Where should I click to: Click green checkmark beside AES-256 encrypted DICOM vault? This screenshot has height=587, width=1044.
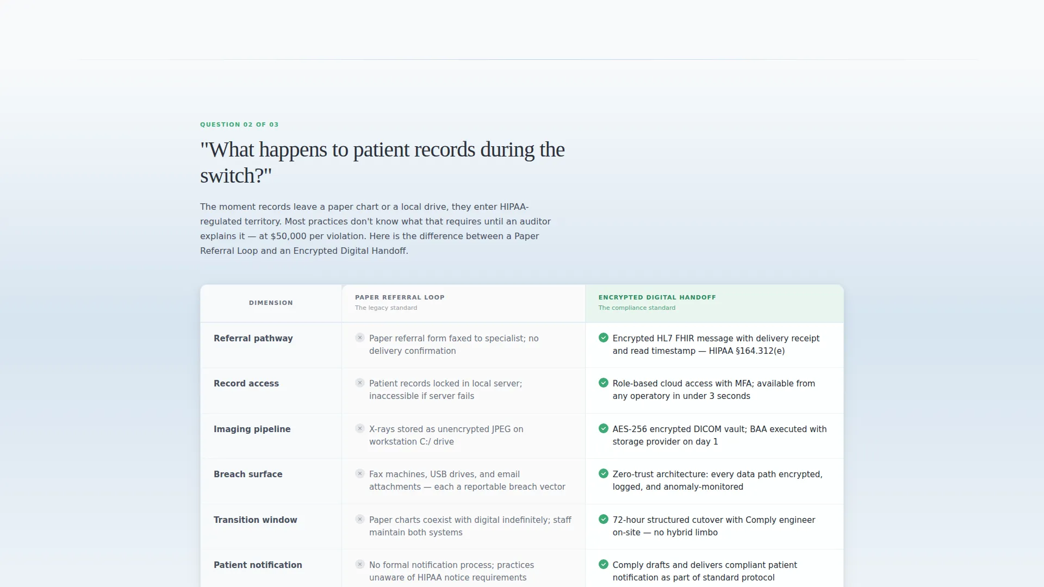point(603,428)
